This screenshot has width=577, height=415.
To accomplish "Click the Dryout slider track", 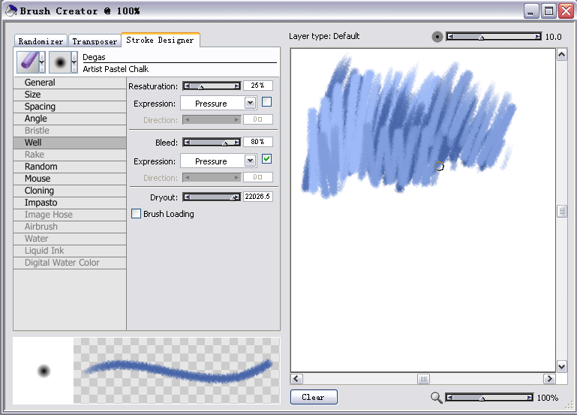I will click(212, 197).
